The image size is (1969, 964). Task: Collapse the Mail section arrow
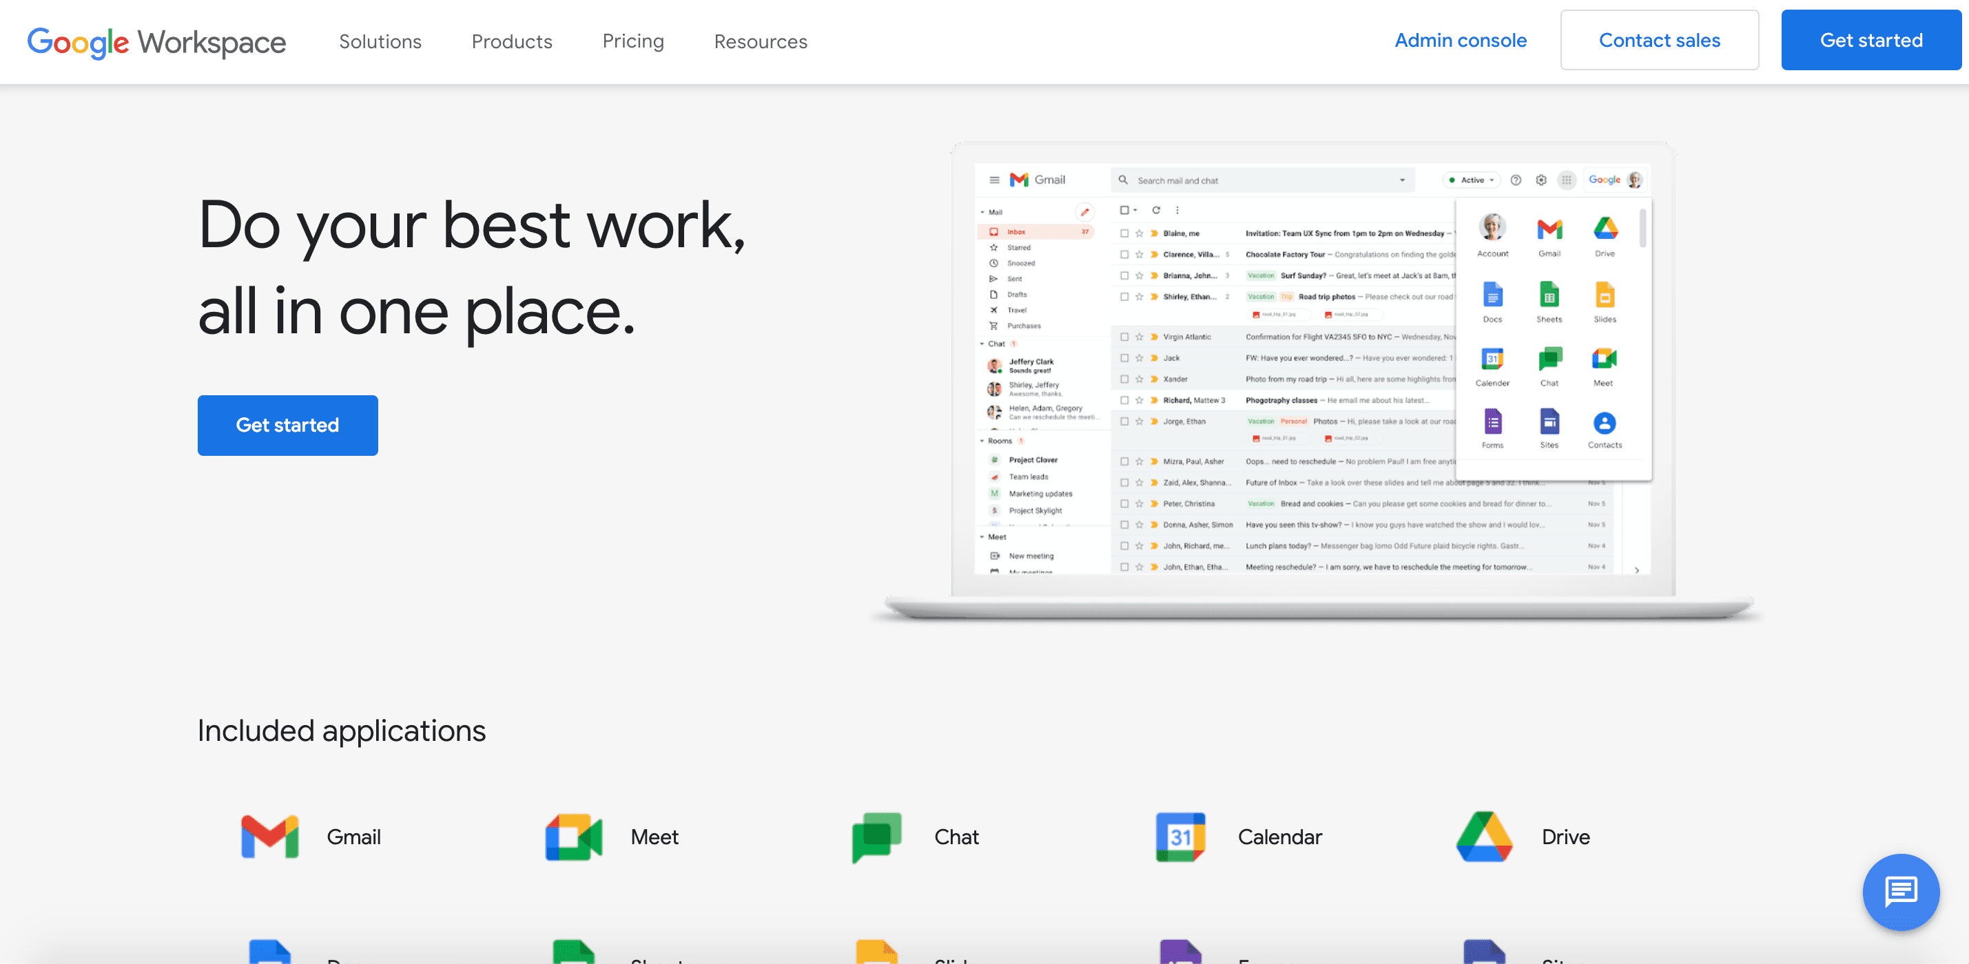pyautogui.click(x=982, y=212)
